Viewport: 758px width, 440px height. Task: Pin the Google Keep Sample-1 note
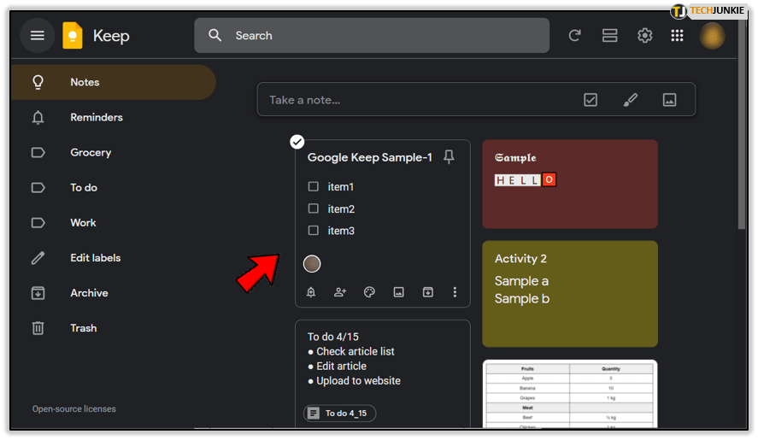(450, 157)
